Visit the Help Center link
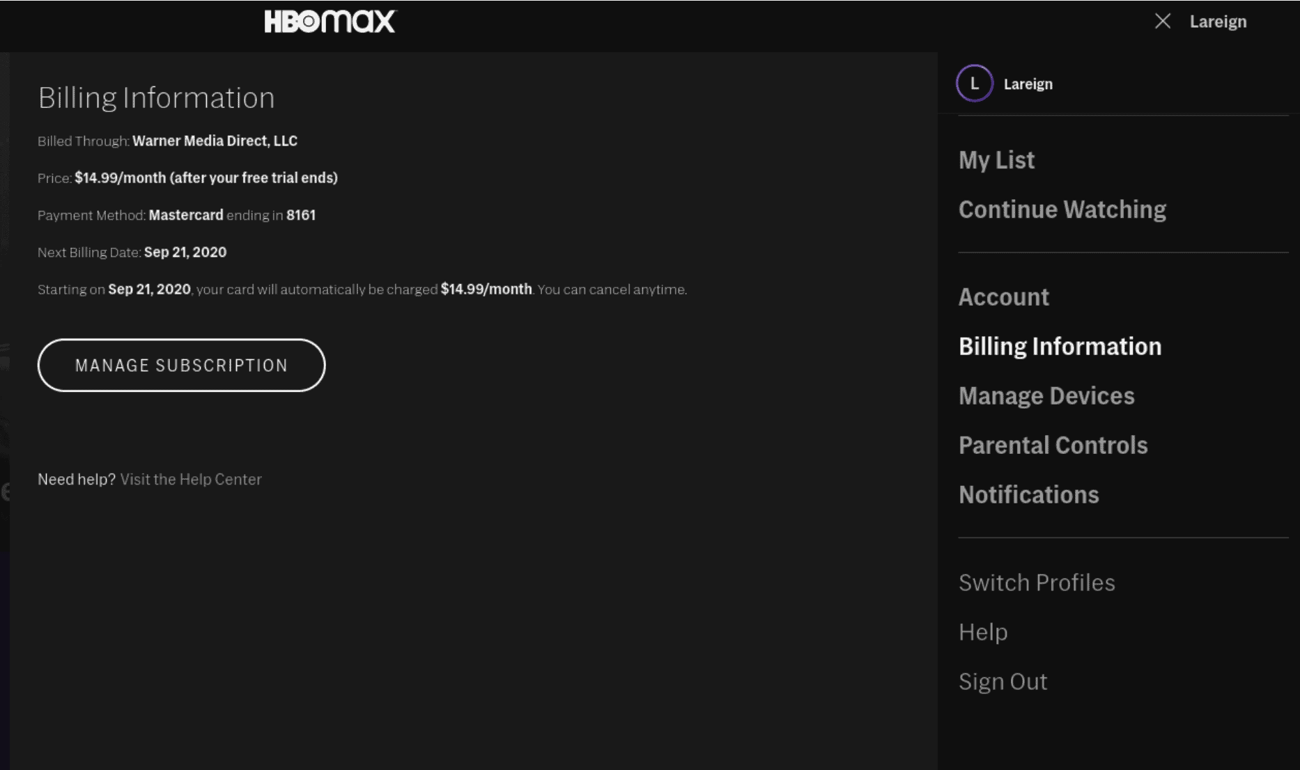 click(191, 480)
